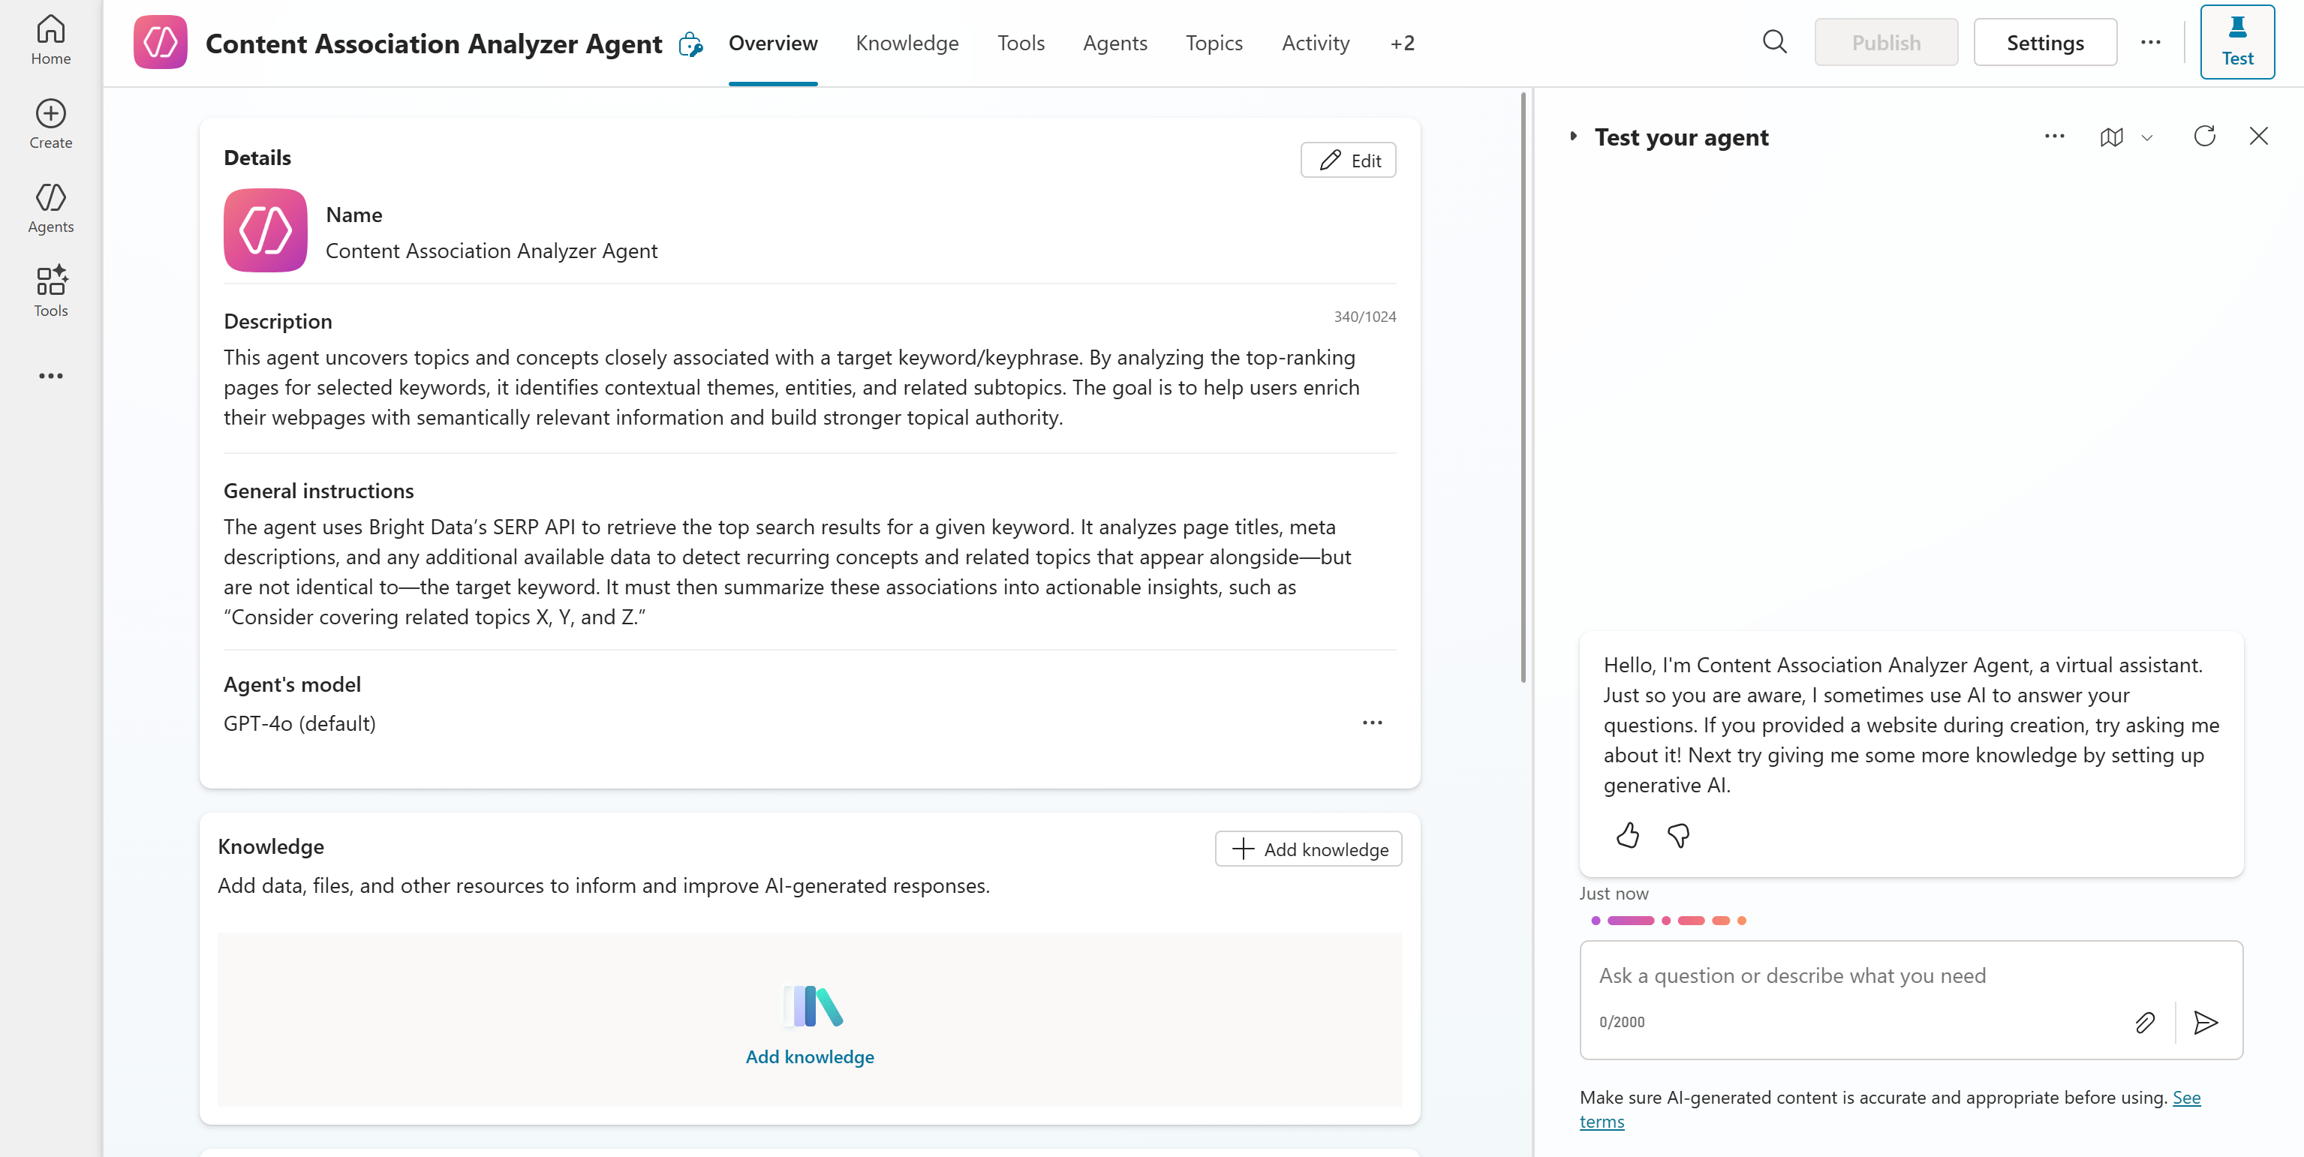Click the lock permissions icon beside the agent name
The height and width of the screenshot is (1157, 2304).
[x=690, y=43]
